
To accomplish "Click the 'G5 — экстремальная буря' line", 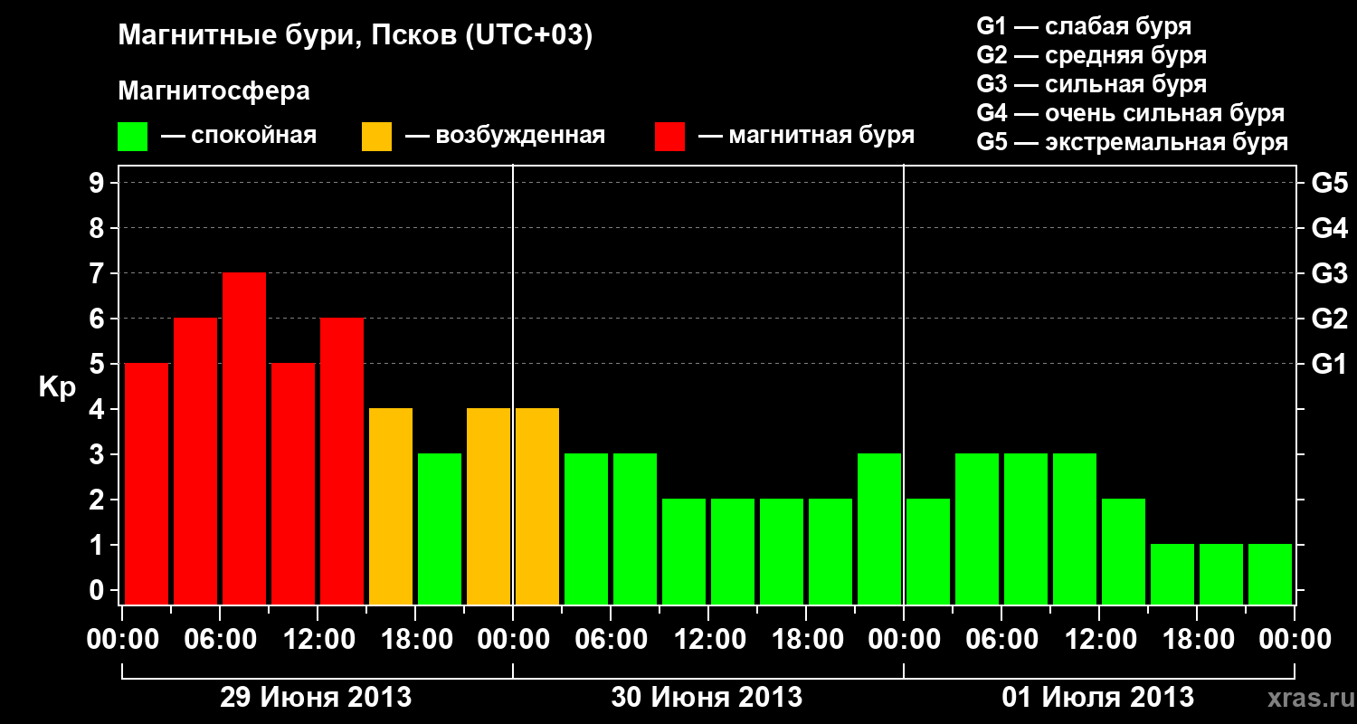I will point(1133,142).
